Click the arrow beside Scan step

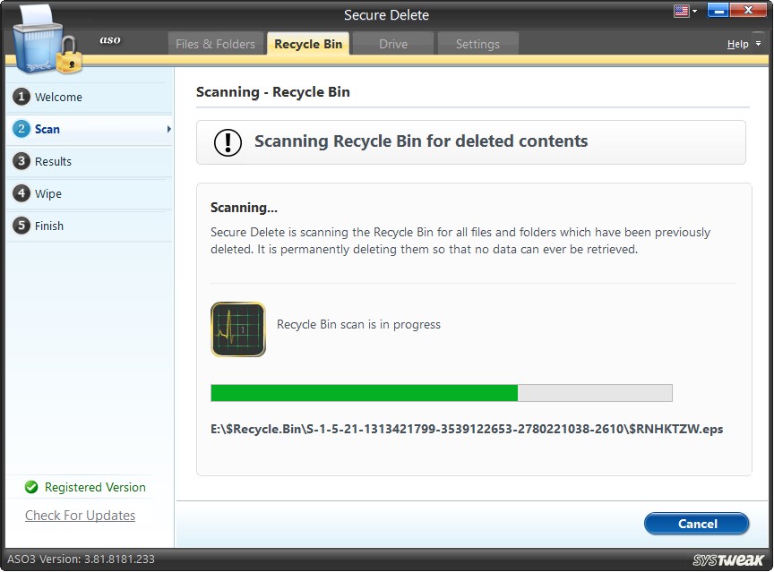[x=168, y=130]
